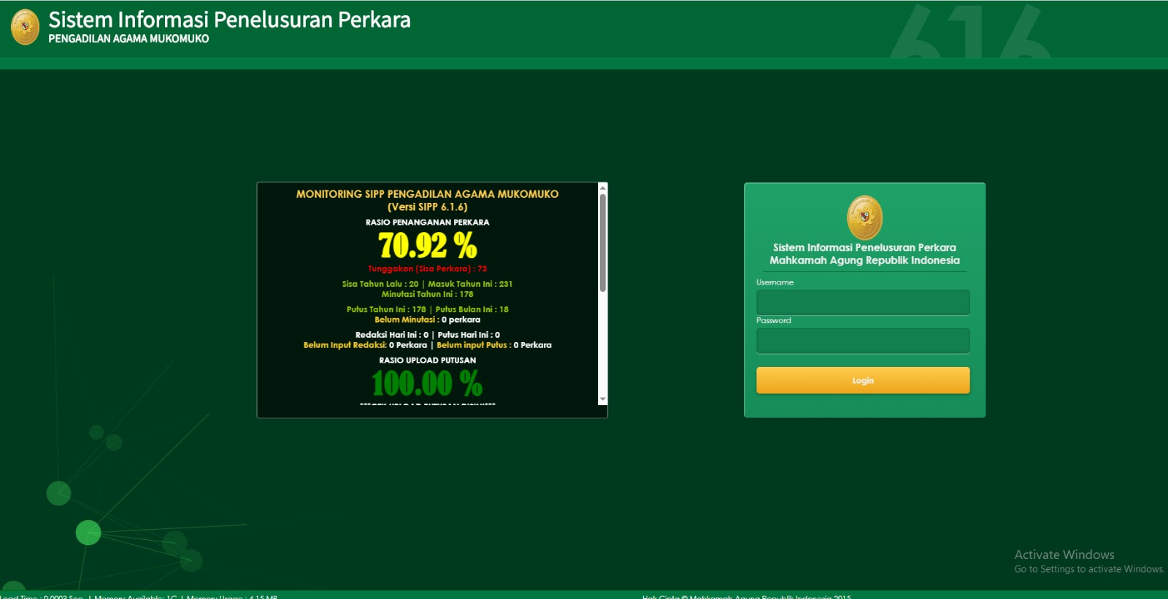This screenshot has width=1168, height=599.
Task: Click MONITORING SIPP PENGADILAN AGAMA MUKOMUKO heading
Action: pos(428,194)
